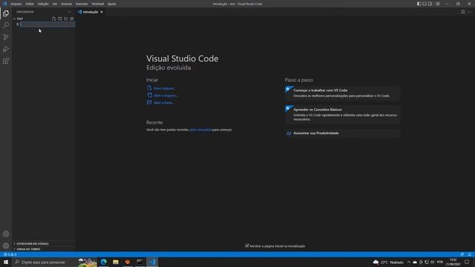The width and height of the screenshot is (475, 267).
Task: Open the Run and Debug view
Action: click(6, 49)
